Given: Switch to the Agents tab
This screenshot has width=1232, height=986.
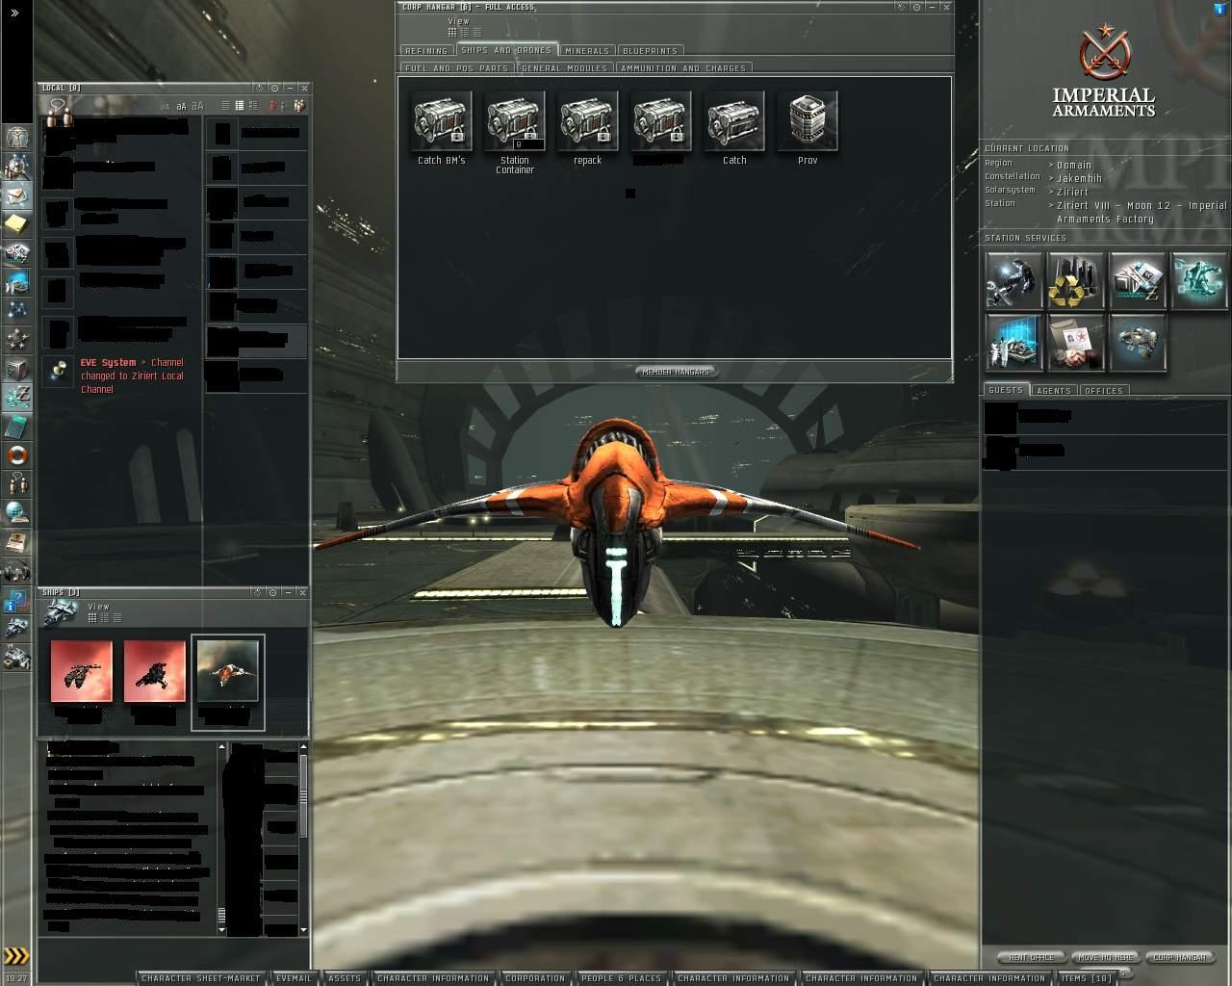Looking at the screenshot, I should pyautogui.click(x=1054, y=390).
